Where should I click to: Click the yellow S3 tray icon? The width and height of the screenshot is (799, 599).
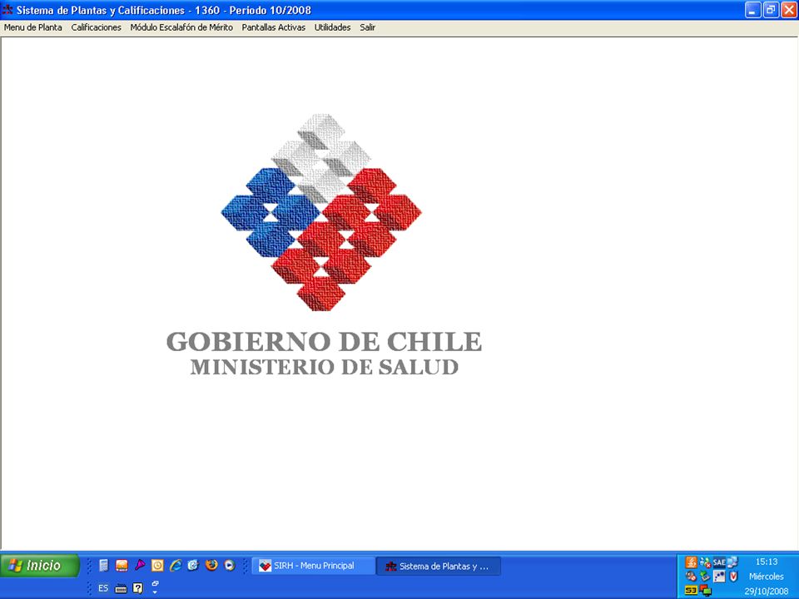click(692, 591)
